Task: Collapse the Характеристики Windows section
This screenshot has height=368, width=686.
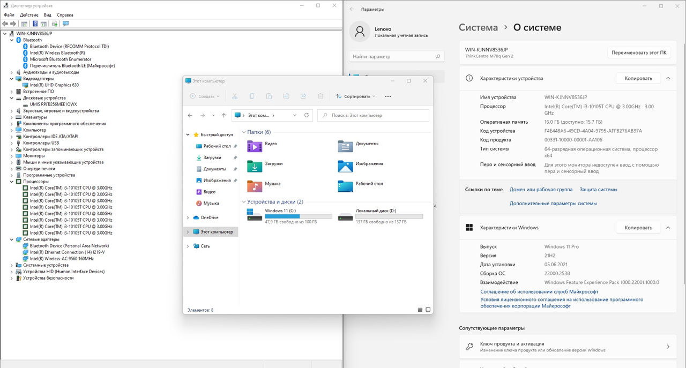Action: [x=668, y=228]
